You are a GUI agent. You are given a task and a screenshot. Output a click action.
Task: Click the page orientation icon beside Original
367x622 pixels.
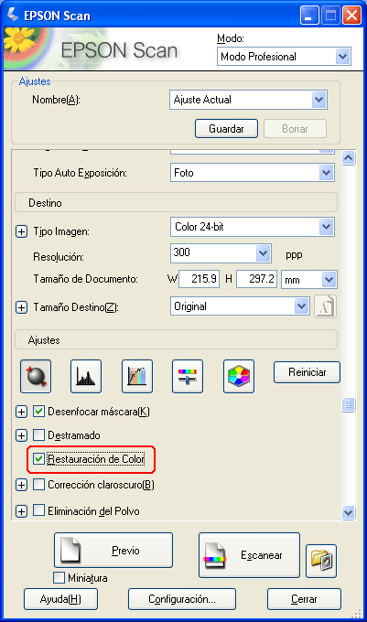point(325,306)
